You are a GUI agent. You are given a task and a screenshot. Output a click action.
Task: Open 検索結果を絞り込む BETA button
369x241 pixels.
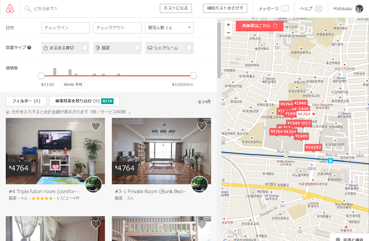point(84,101)
